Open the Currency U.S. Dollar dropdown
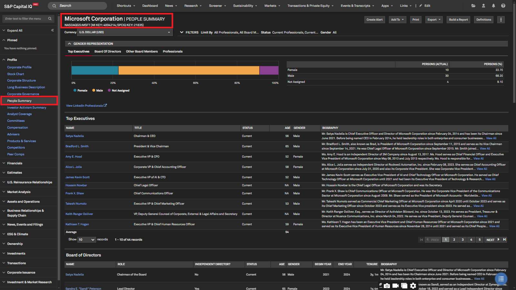The height and width of the screenshot is (290, 516). pyautogui.click(x=124, y=32)
